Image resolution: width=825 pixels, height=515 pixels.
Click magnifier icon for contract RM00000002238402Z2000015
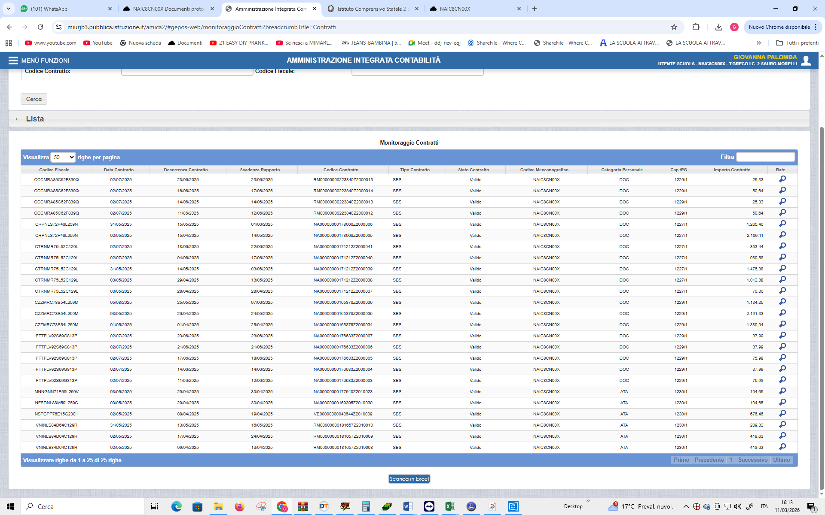coord(782,179)
